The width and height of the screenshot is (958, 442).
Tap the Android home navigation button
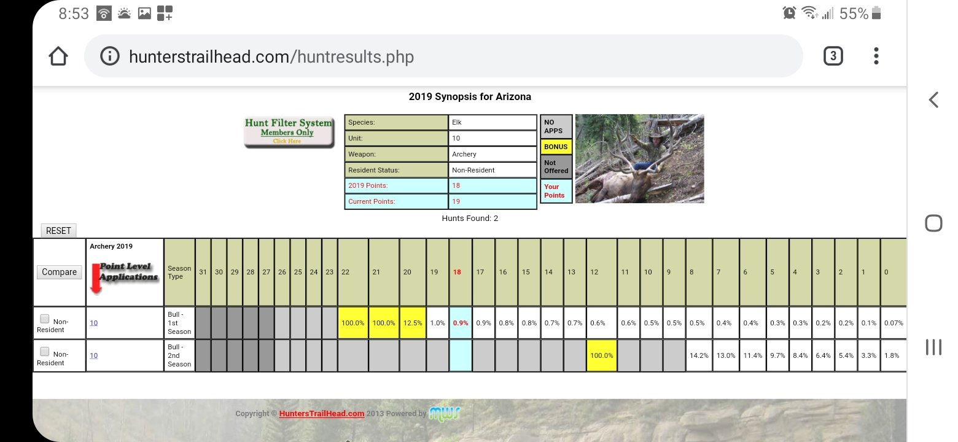point(933,223)
